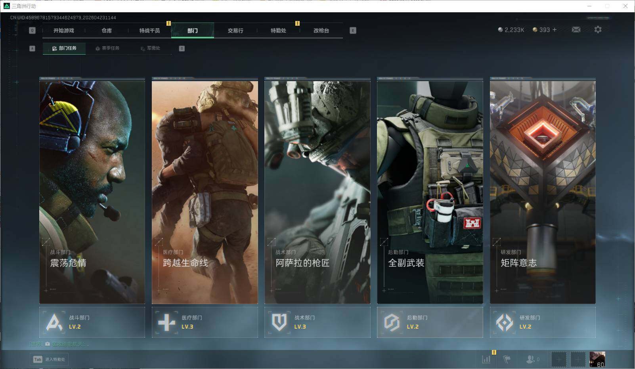The height and width of the screenshot is (369, 635).
Task: Click the second empty squad slot plus
Action: pyautogui.click(x=578, y=359)
